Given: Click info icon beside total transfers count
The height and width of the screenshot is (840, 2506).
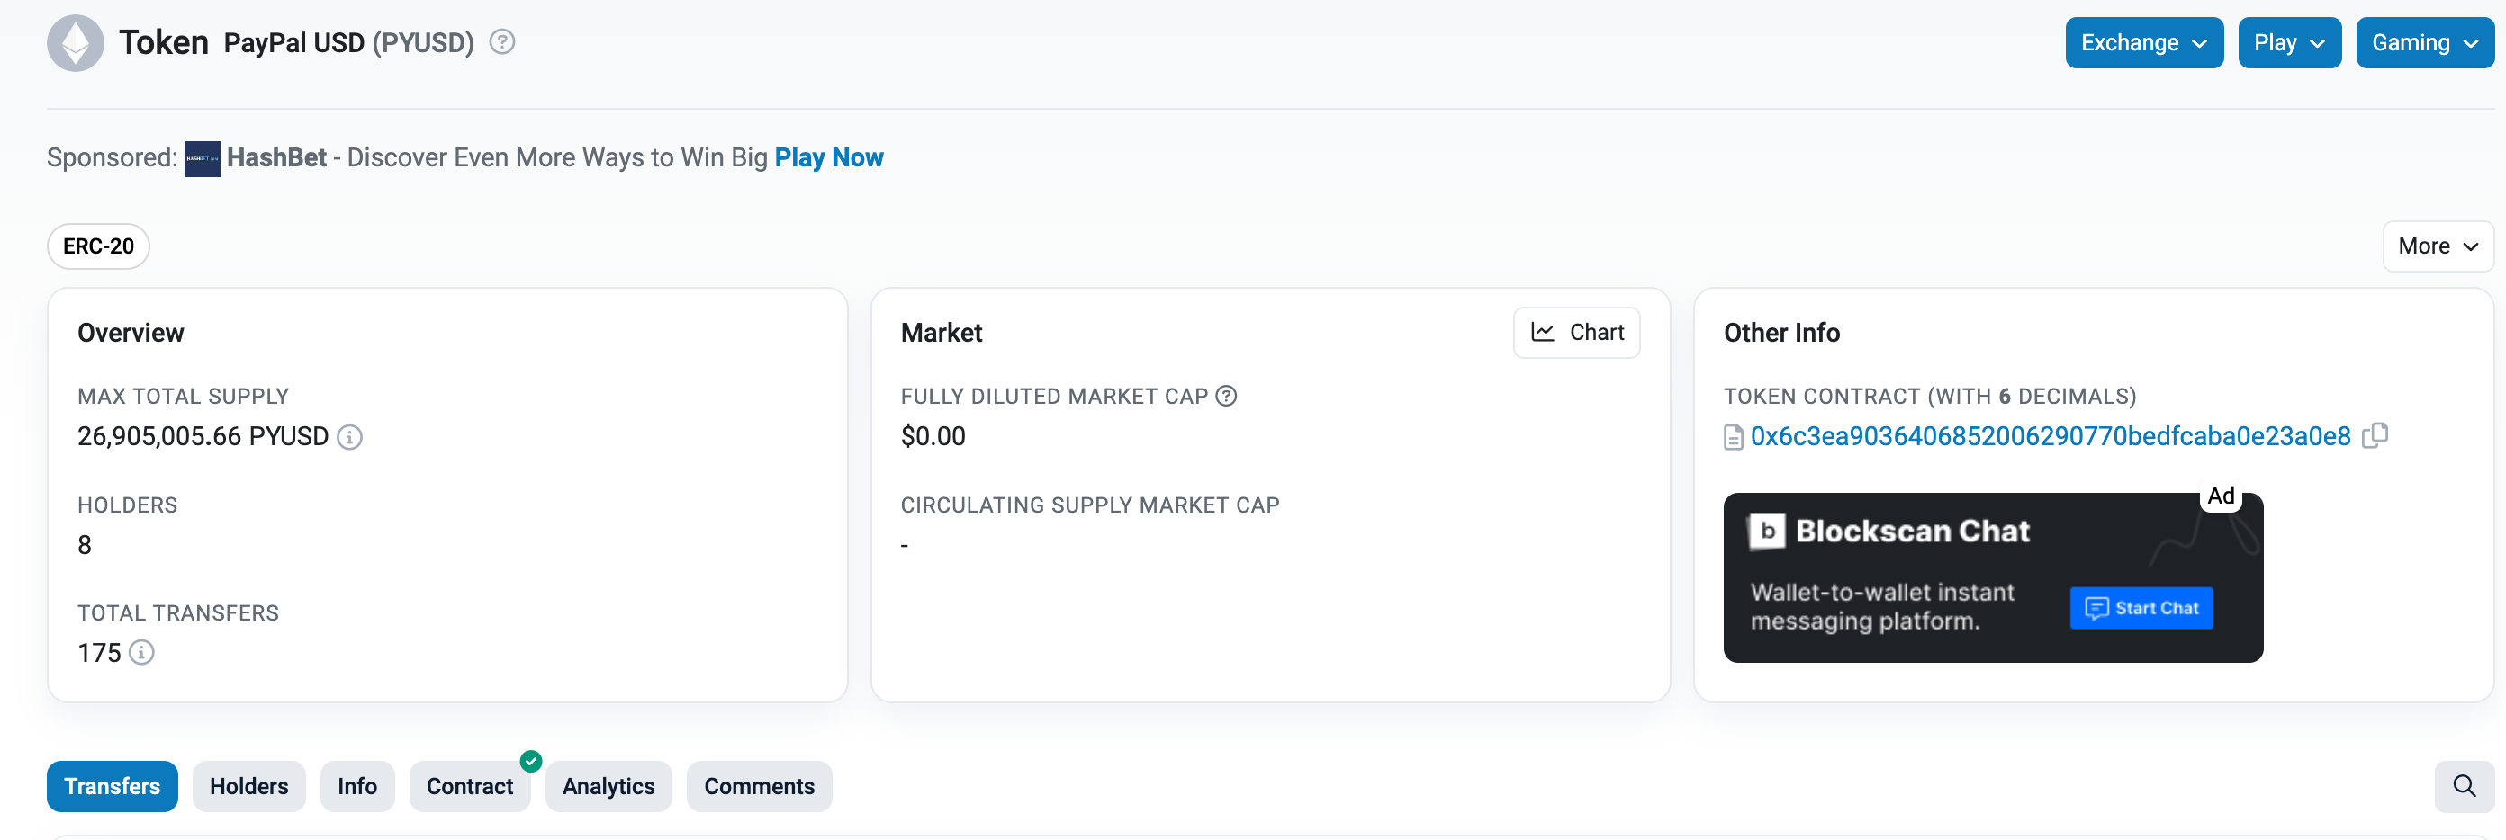Looking at the screenshot, I should (142, 652).
